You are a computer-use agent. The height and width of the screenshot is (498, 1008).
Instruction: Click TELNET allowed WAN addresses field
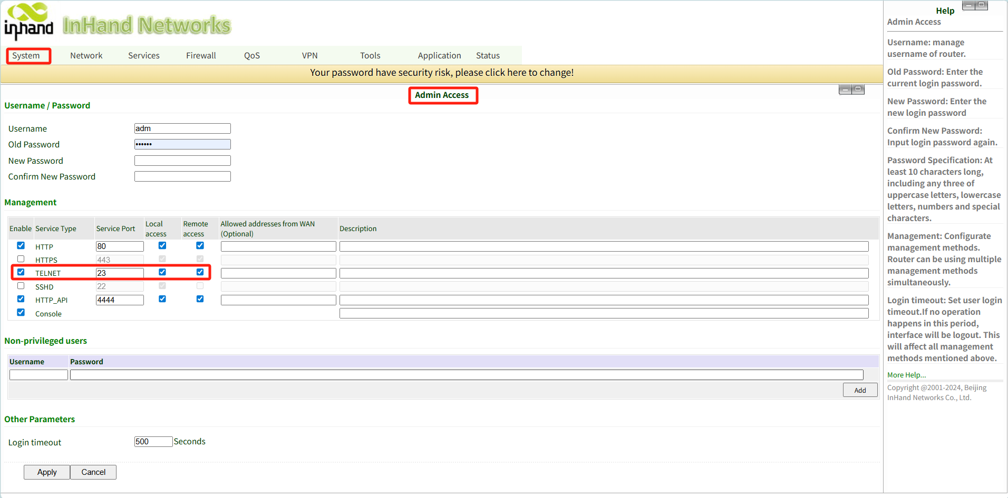278,273
